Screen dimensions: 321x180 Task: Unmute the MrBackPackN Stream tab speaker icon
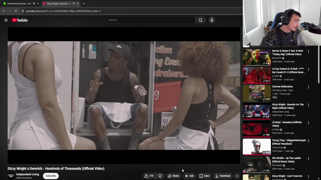tap(34, 3)
